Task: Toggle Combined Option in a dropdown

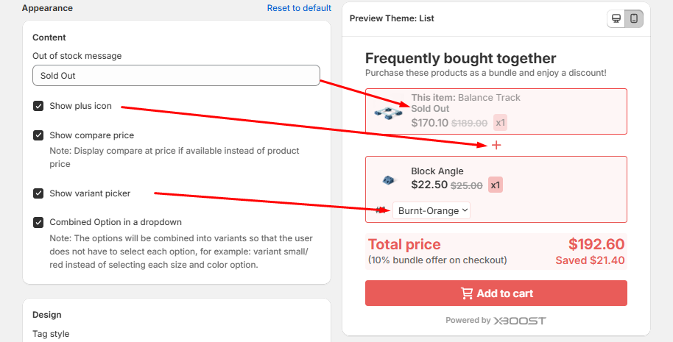Action: pos(38,222)
